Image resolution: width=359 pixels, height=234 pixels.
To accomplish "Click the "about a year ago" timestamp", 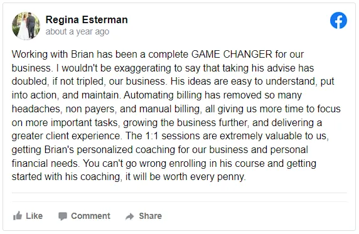I will pyautogui.click(x=77, y=31).
